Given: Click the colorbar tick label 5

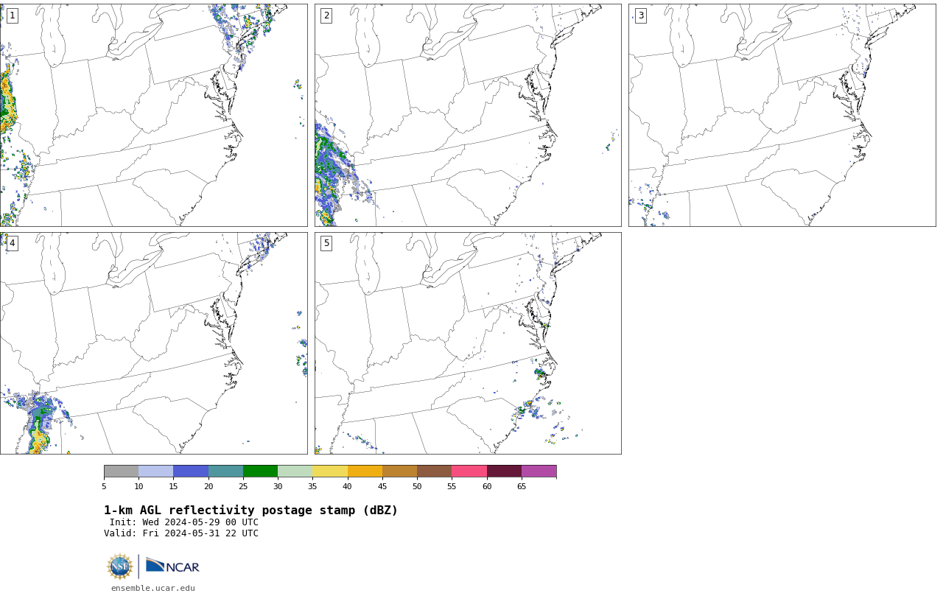Looking at the screenshot, I should point(104,486).
